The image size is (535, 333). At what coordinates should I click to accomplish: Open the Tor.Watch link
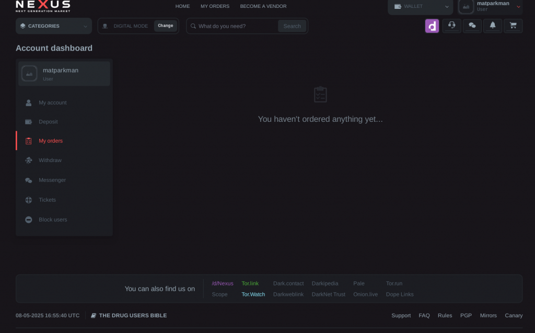[253, 294]
